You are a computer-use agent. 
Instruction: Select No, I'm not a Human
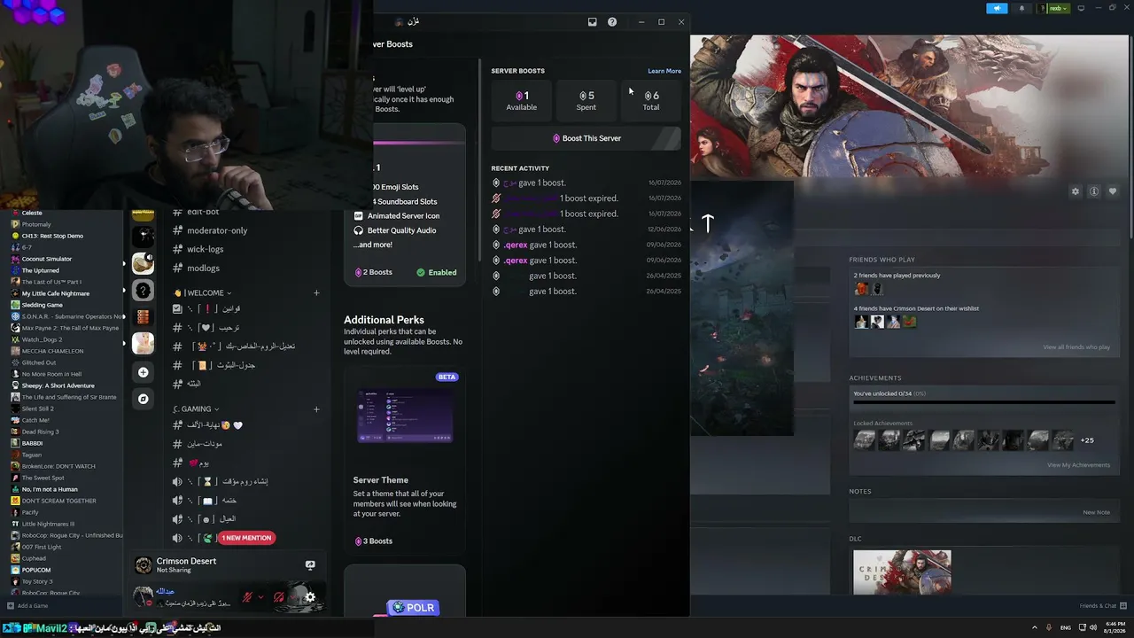click(x=50, y=489)
